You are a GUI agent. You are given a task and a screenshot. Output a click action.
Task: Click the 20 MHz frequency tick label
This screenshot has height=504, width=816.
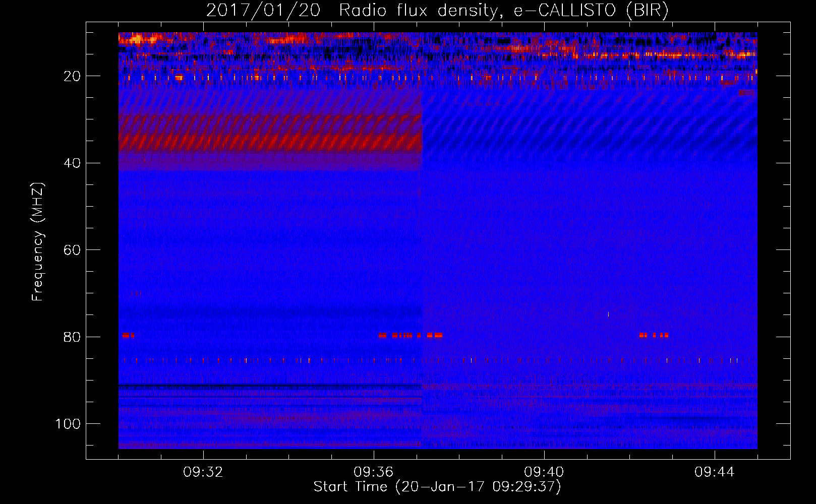(x=73, y=76)
